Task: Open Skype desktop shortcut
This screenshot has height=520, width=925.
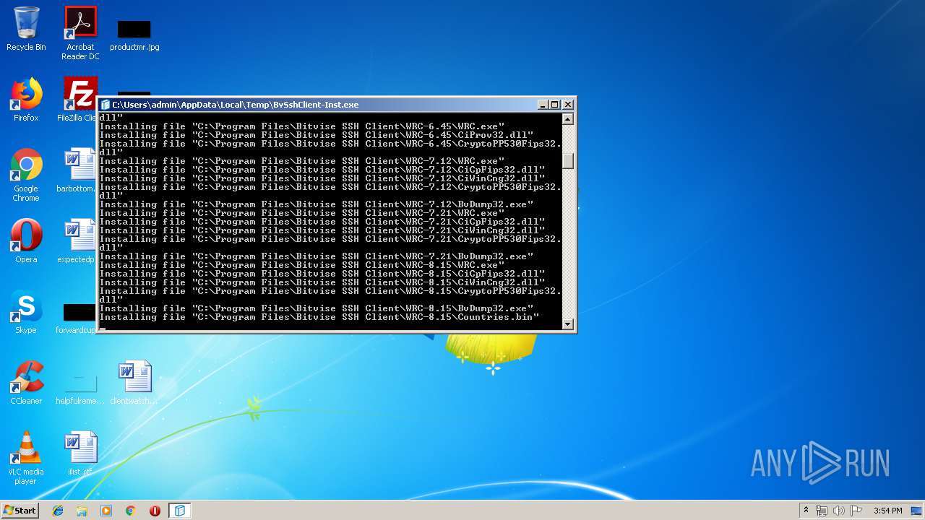Action: coord(26,312)
